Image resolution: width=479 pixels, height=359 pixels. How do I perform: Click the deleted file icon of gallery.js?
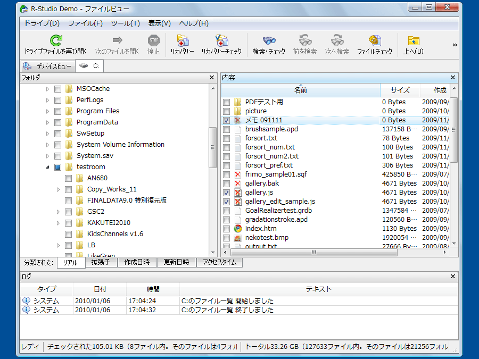click(238, 193)
